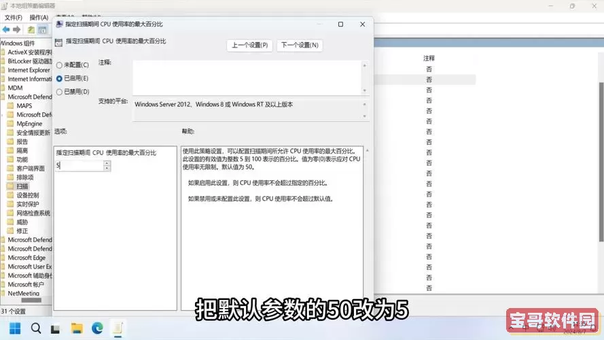
Task: Click the Group Policy Editor taskbar icon
Action: pos(118,328)
